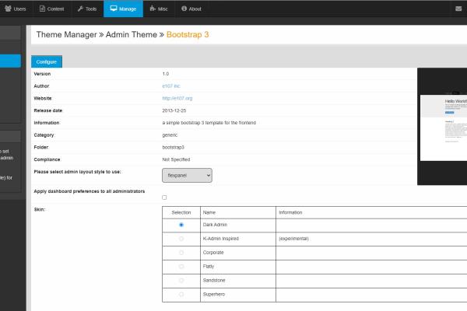Image resolution: width=467 pixels, height=311 pixels.
Task: Click the 'Dark Admin' name cell
Action: coord(238,225)
